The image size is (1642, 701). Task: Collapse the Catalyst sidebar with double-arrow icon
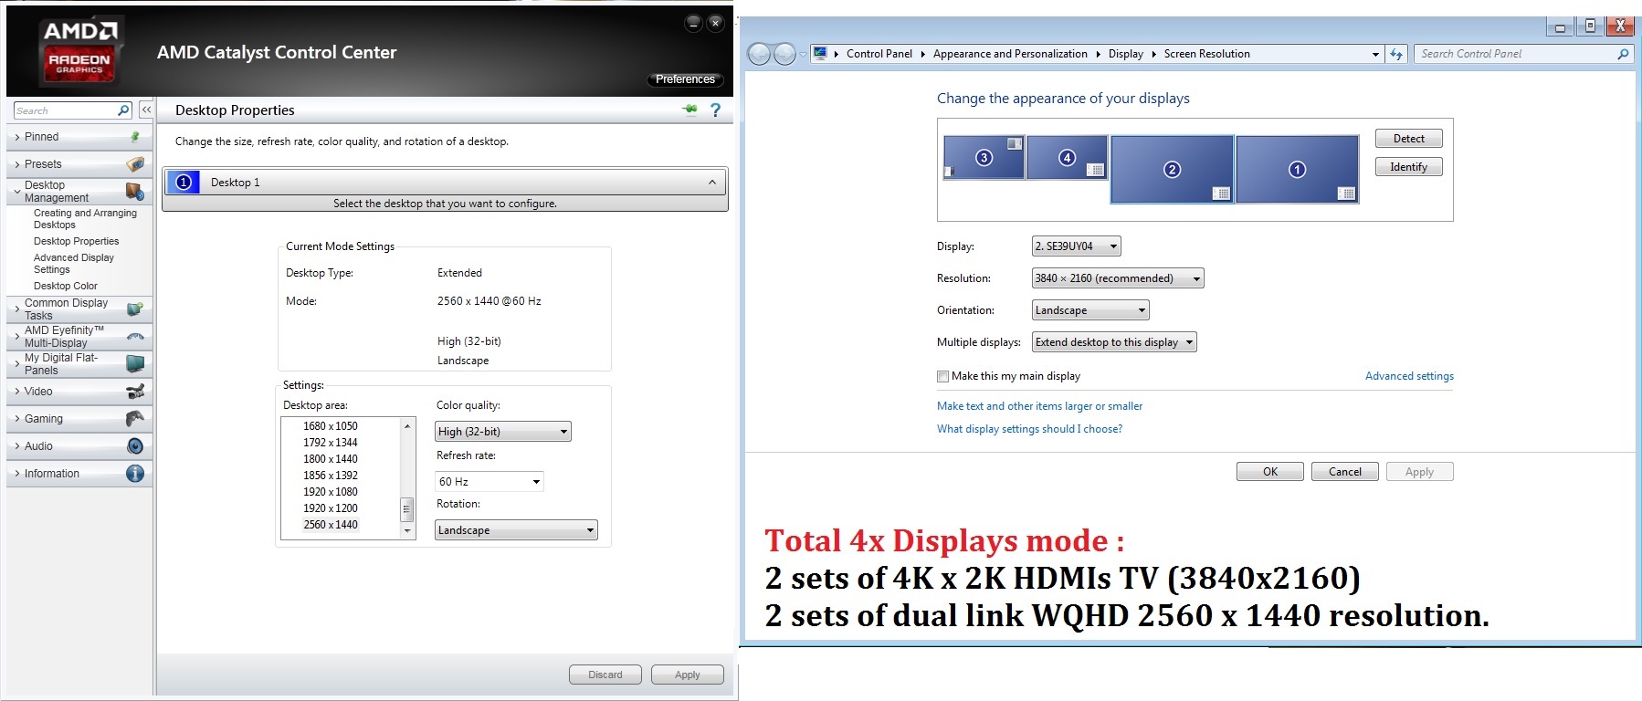(146, 110)
